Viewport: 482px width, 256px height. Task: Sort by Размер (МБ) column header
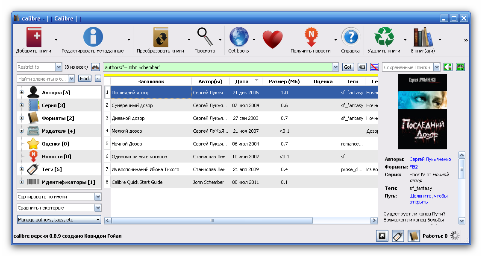coord(284,81)
